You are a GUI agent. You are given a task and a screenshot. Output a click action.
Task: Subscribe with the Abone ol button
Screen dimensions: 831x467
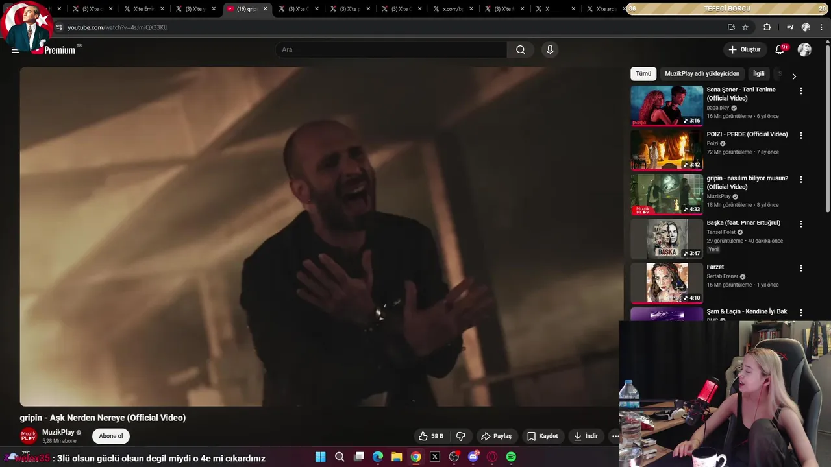click(111, 436)
